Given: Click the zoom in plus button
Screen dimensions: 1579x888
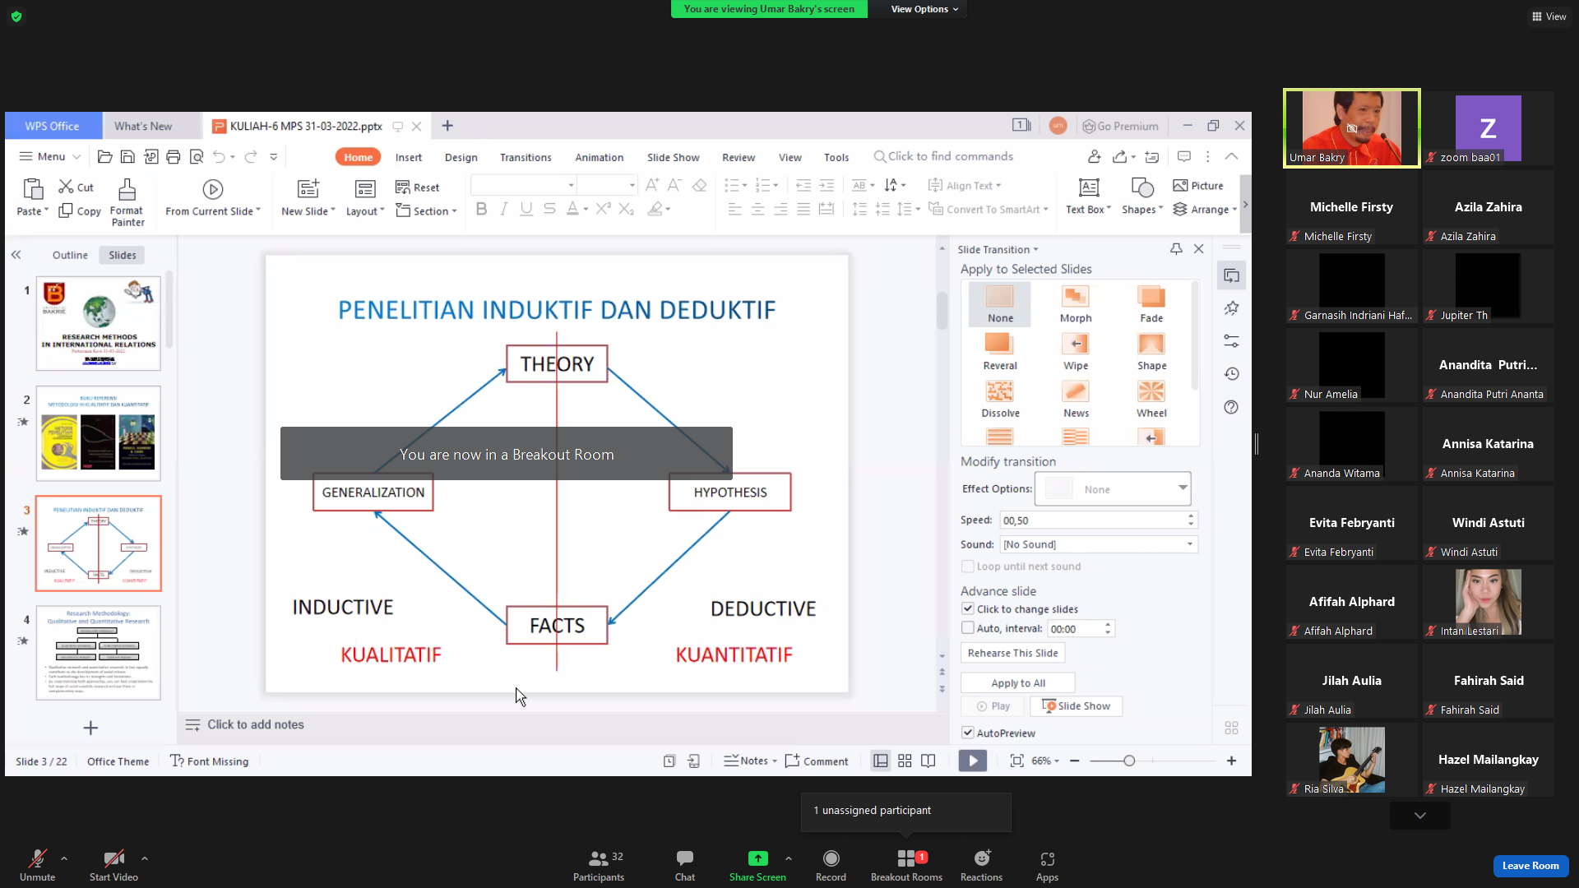Looking at the screenshot, I should click(1231, 761).
